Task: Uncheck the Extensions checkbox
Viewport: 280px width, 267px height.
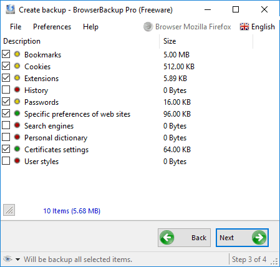Action: click(x=6, y=78)
